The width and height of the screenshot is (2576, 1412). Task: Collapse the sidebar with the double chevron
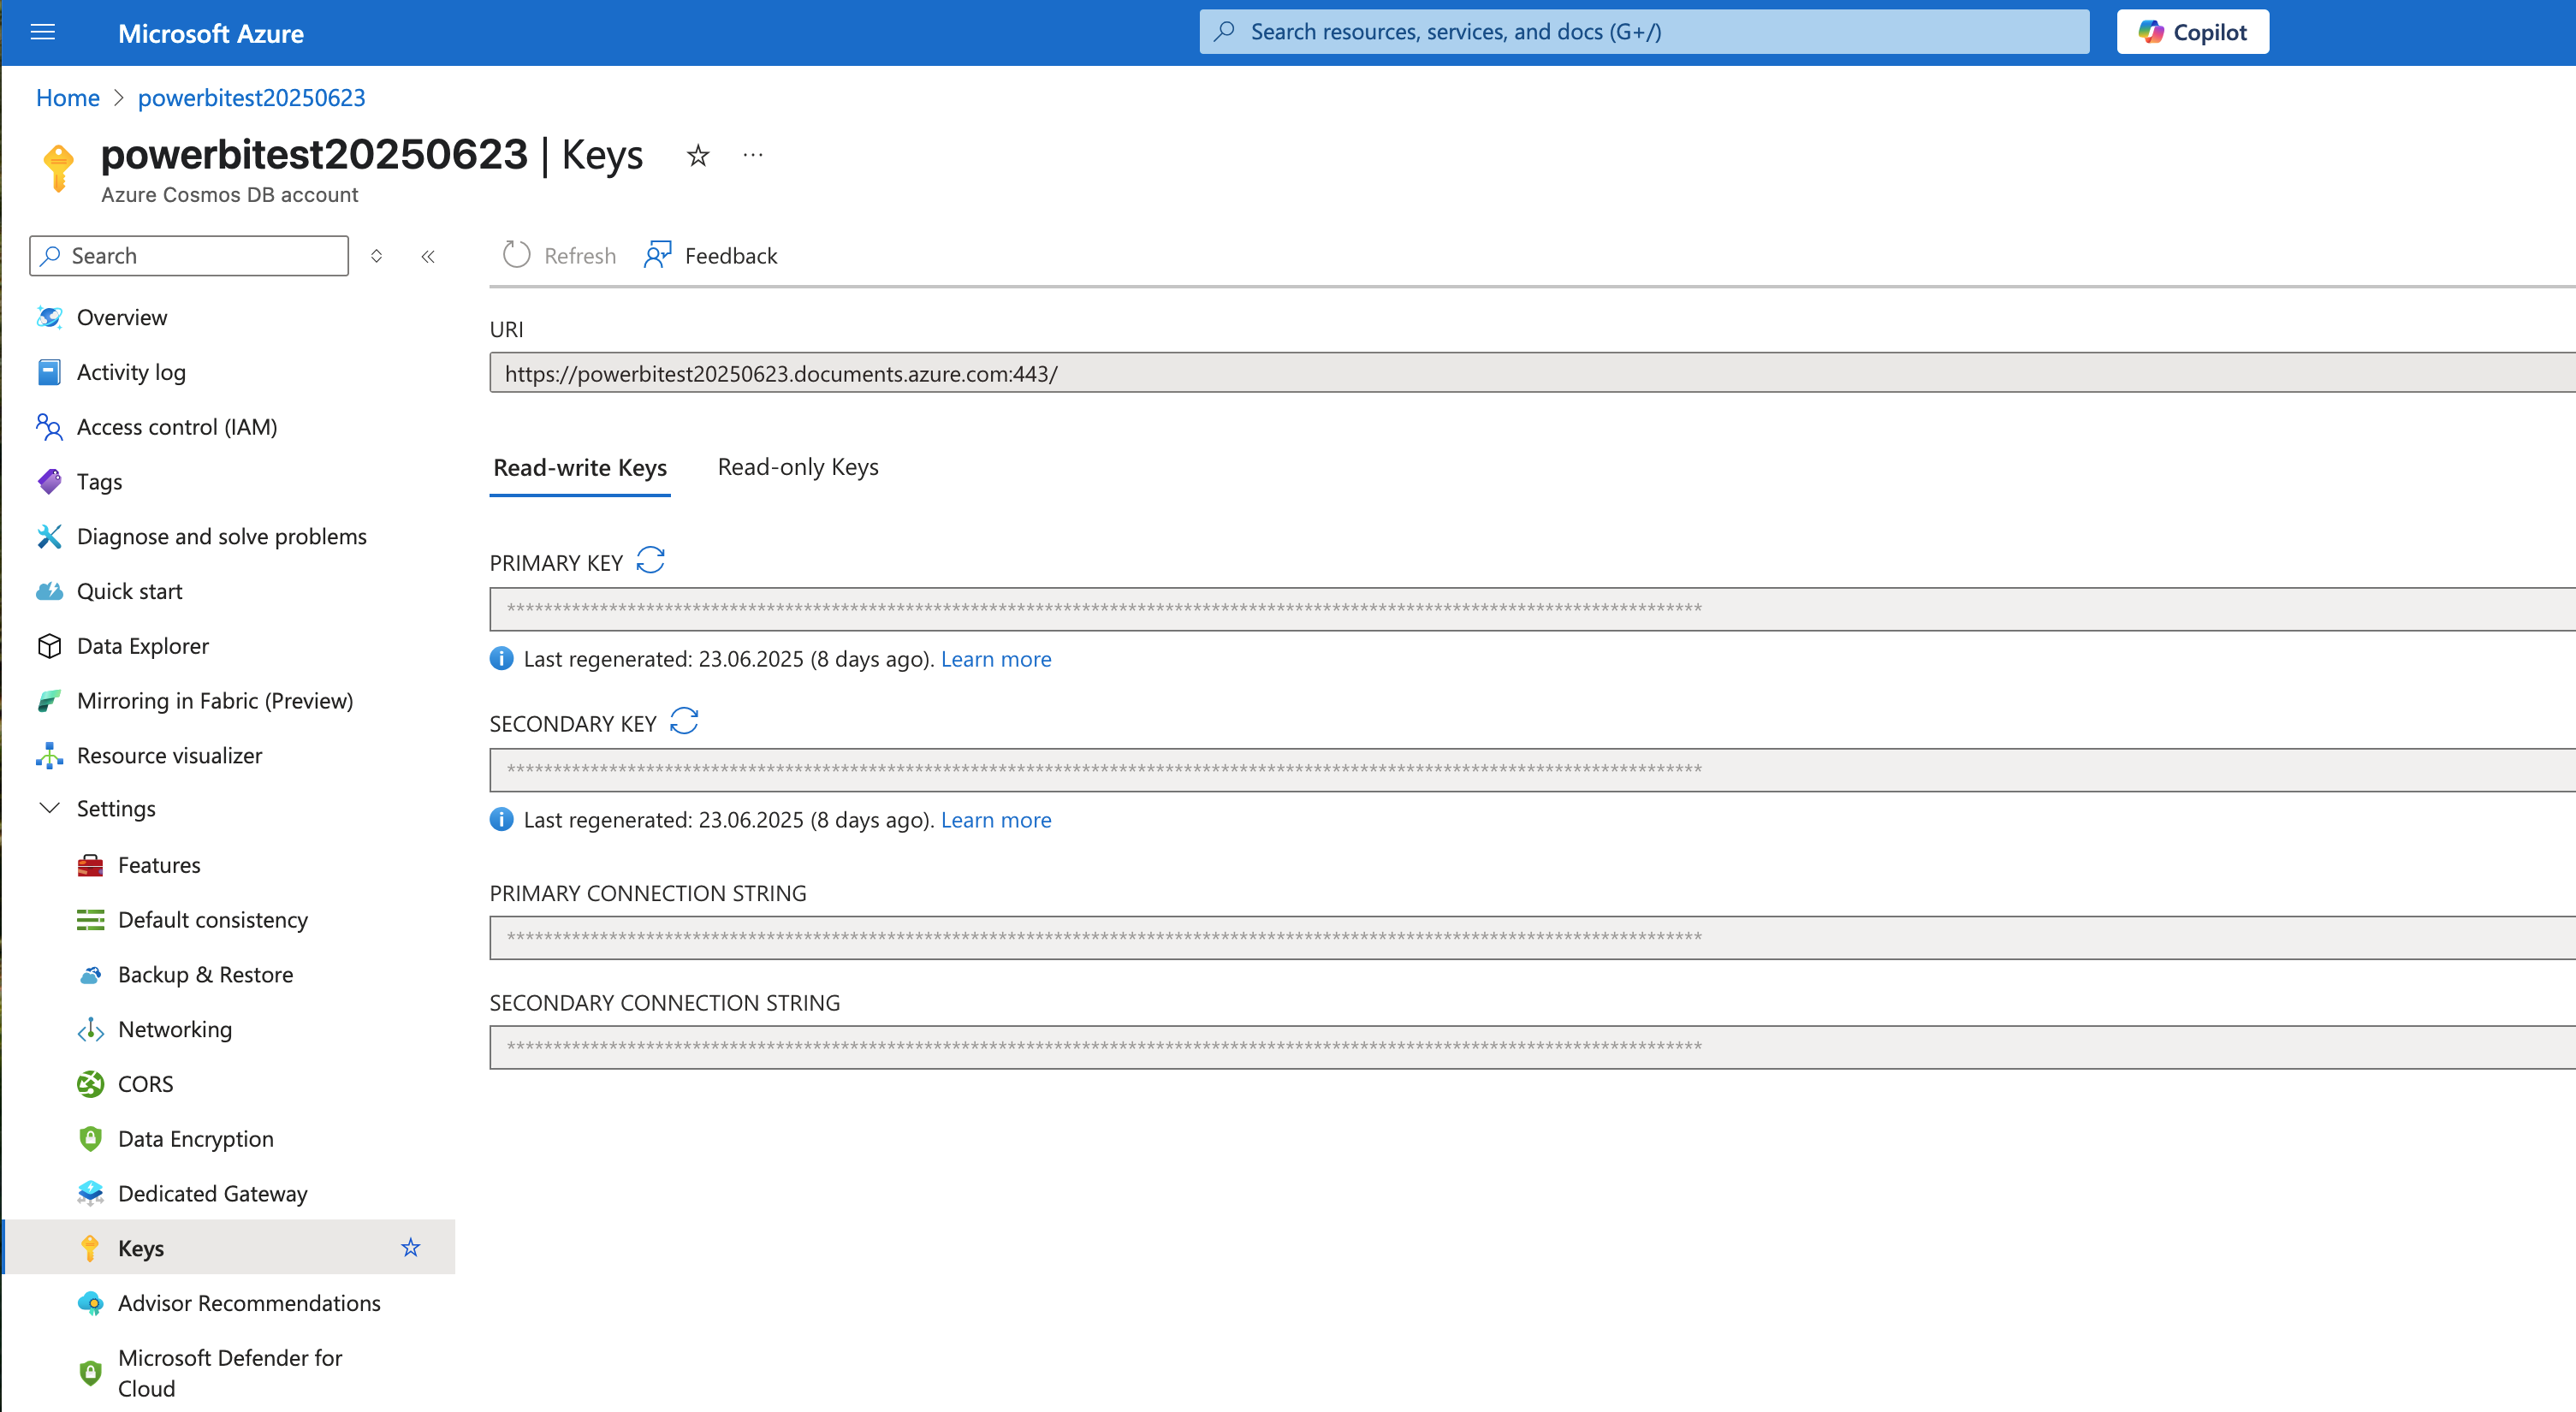click(x=428, y=256)
